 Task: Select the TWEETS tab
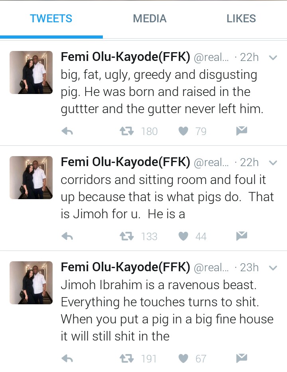point(51,18)
